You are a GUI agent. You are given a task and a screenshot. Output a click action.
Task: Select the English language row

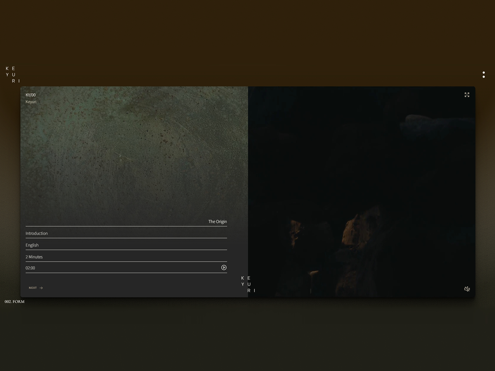coord(126,245)
